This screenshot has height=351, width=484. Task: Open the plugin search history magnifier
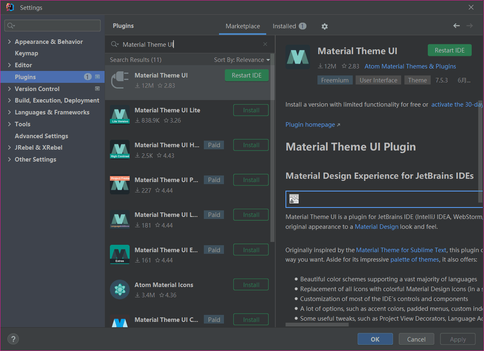tap(115, 44)
